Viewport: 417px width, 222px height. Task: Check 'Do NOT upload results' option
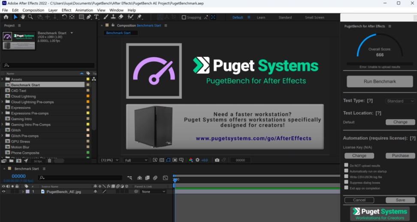click(346, 165)
